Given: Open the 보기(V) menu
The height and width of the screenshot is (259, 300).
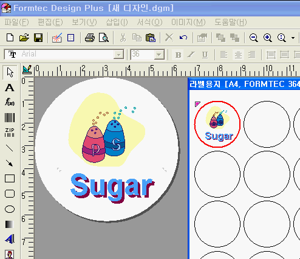Looking at the screenshot, I should (x=84, y=22).
